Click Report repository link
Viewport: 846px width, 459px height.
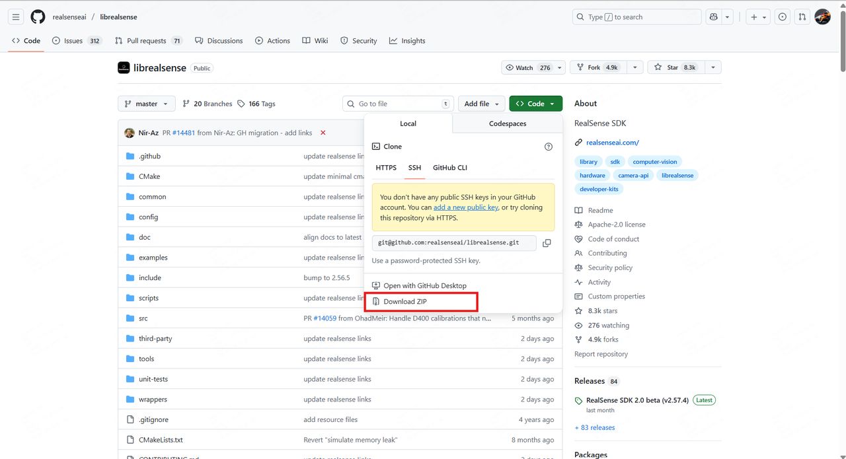(601, 354)
